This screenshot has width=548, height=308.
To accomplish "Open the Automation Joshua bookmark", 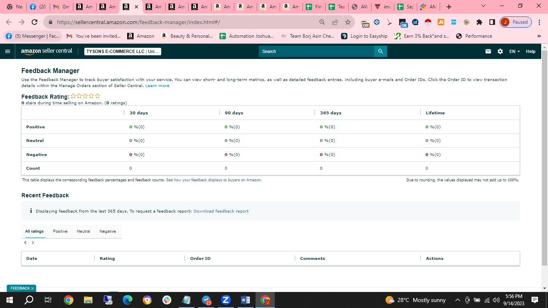I will click(247, 36).
